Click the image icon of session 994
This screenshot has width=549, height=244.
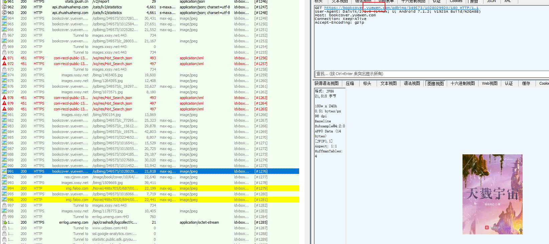[4, 188]
